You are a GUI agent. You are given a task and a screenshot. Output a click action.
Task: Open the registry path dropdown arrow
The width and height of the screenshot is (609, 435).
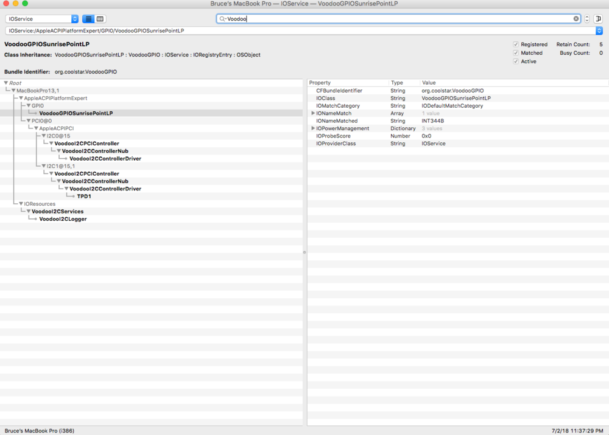pos(599,30)
